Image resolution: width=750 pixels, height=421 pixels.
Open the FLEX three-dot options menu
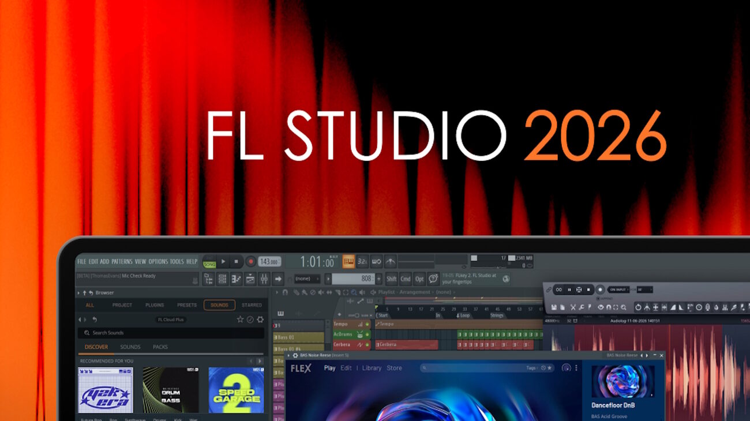pos(576,368)
